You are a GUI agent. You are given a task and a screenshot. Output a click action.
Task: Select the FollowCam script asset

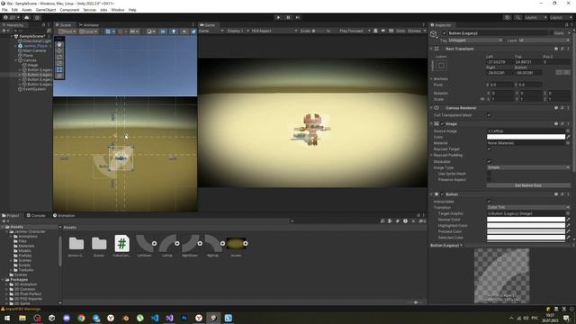pyautogui.click(x=122, y=246)
